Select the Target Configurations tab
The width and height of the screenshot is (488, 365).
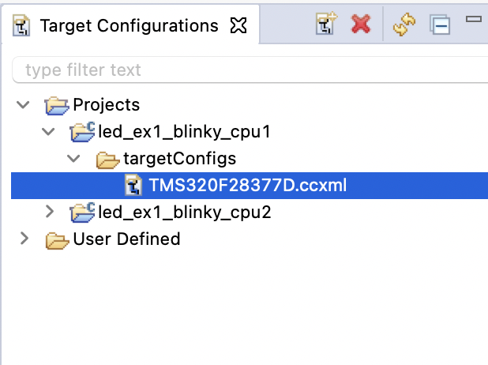tap(130, 25)
